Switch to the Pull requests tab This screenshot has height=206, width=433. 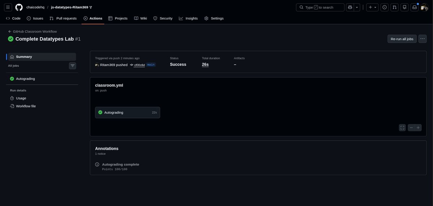coord(63,18)
